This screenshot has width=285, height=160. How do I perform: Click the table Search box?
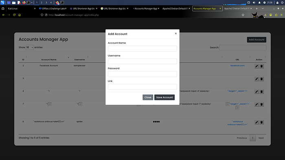coord(243,48)
